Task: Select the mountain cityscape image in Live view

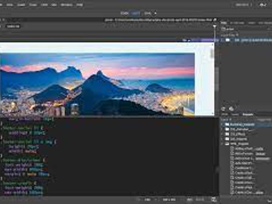Action: (x=97, y=84)
